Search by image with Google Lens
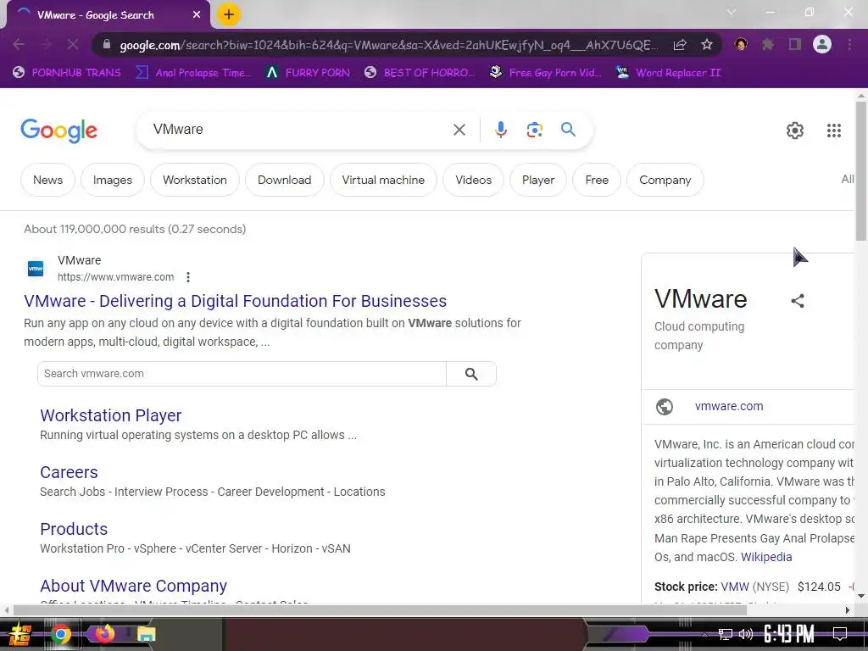This screenshot has width=868, height=651. tap(534, 130)
